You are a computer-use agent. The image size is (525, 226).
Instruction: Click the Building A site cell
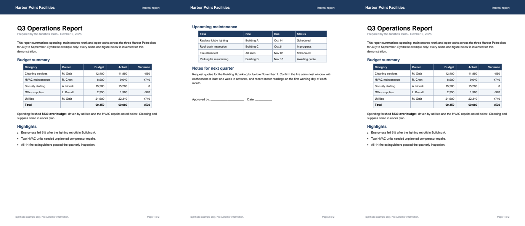tap(258, 40)
